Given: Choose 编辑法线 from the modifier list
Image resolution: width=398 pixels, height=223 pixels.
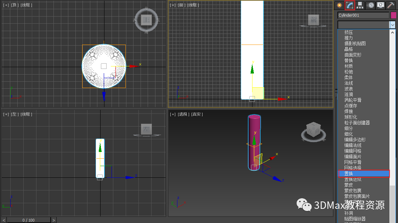Looking at the screenshot, I should (353, 145).
